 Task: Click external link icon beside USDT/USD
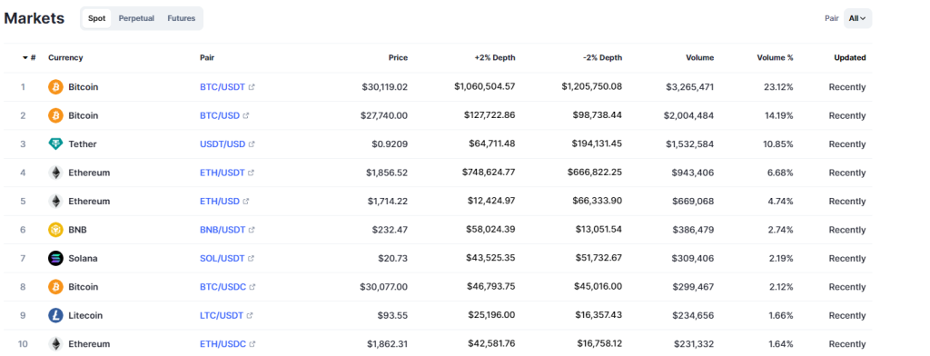click(x=252, y=144)
